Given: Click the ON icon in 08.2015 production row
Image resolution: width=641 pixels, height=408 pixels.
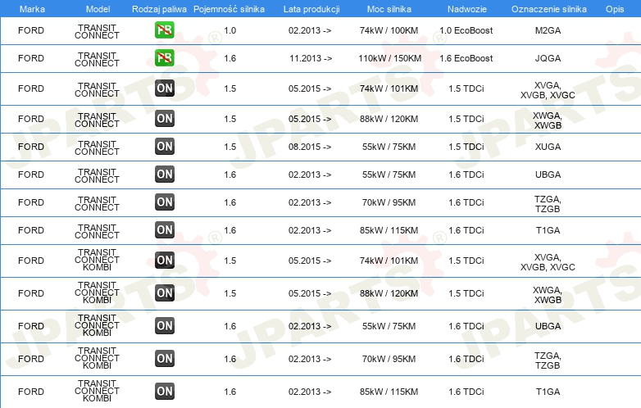Looking at the screenshot, I should click(164, 147).
